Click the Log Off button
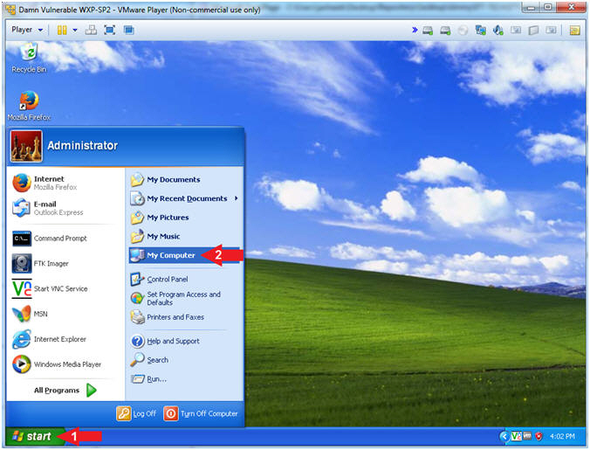This screenshot has height=450, width=590. point(136,413)
